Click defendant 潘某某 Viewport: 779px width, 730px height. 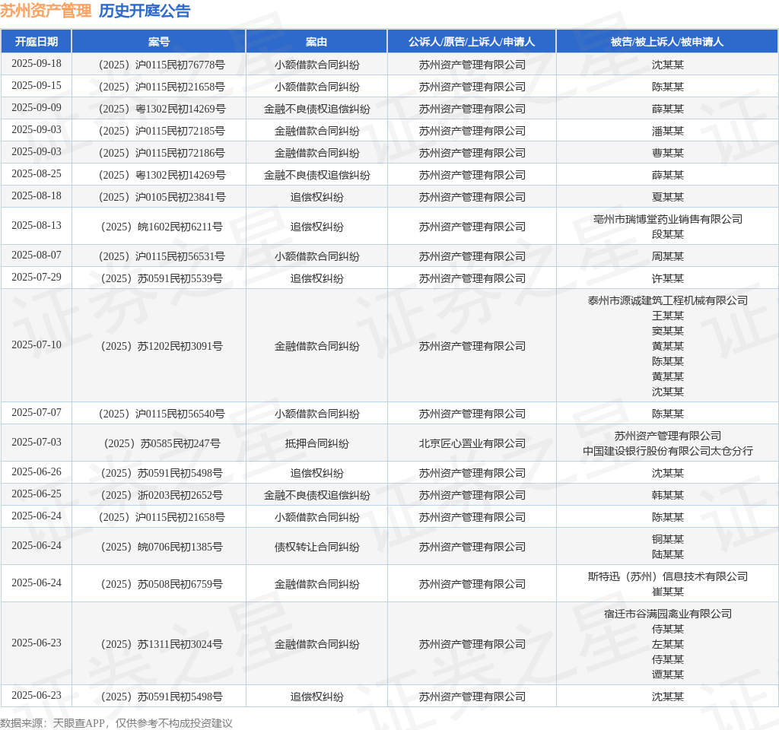[668, 131]
